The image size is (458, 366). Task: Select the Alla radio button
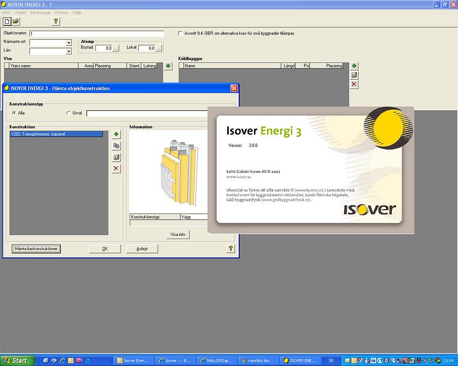click(14, 113)
